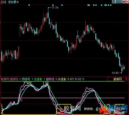This screenshot has height=115, width=129.
Task: Click the 趋势线: 0 indicator value
Action: point(52,79)
